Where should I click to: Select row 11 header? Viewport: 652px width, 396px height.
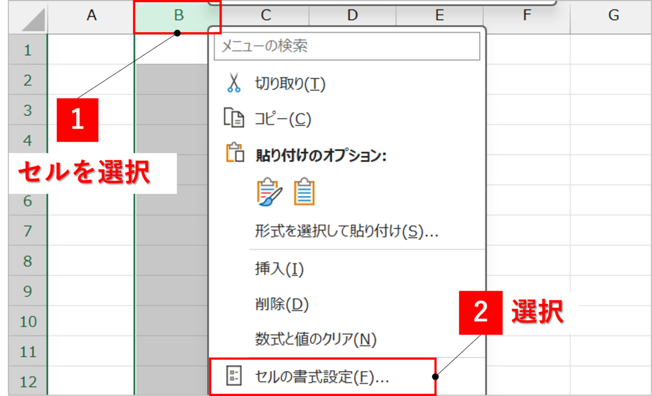coord(27,351)
